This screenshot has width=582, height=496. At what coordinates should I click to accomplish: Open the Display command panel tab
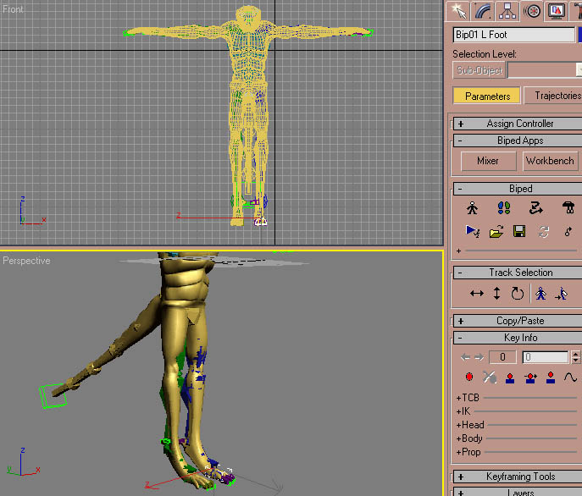pos(557,11)
